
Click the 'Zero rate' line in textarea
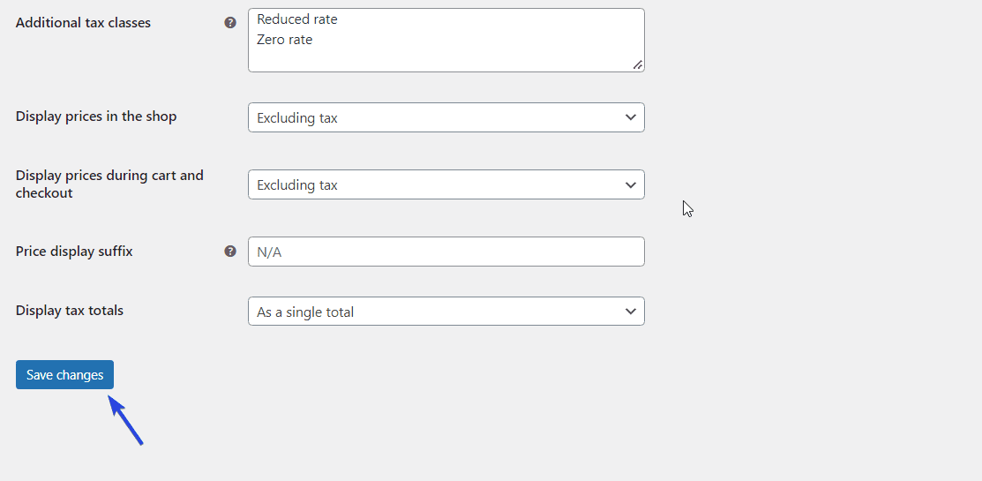coord(284,40)
